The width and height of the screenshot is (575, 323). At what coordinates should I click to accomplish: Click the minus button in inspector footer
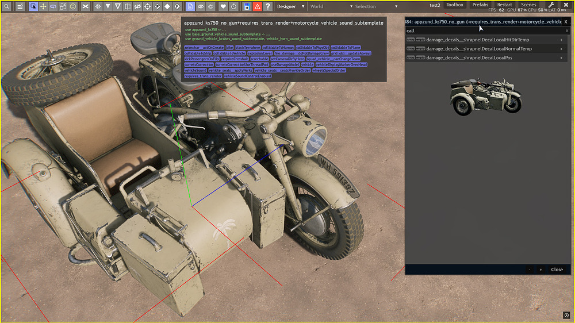pos(529,270)
